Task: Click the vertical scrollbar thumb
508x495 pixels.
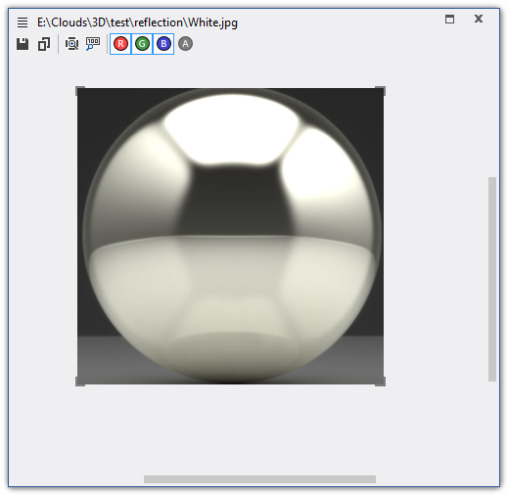Action: (x=492, y=279)
